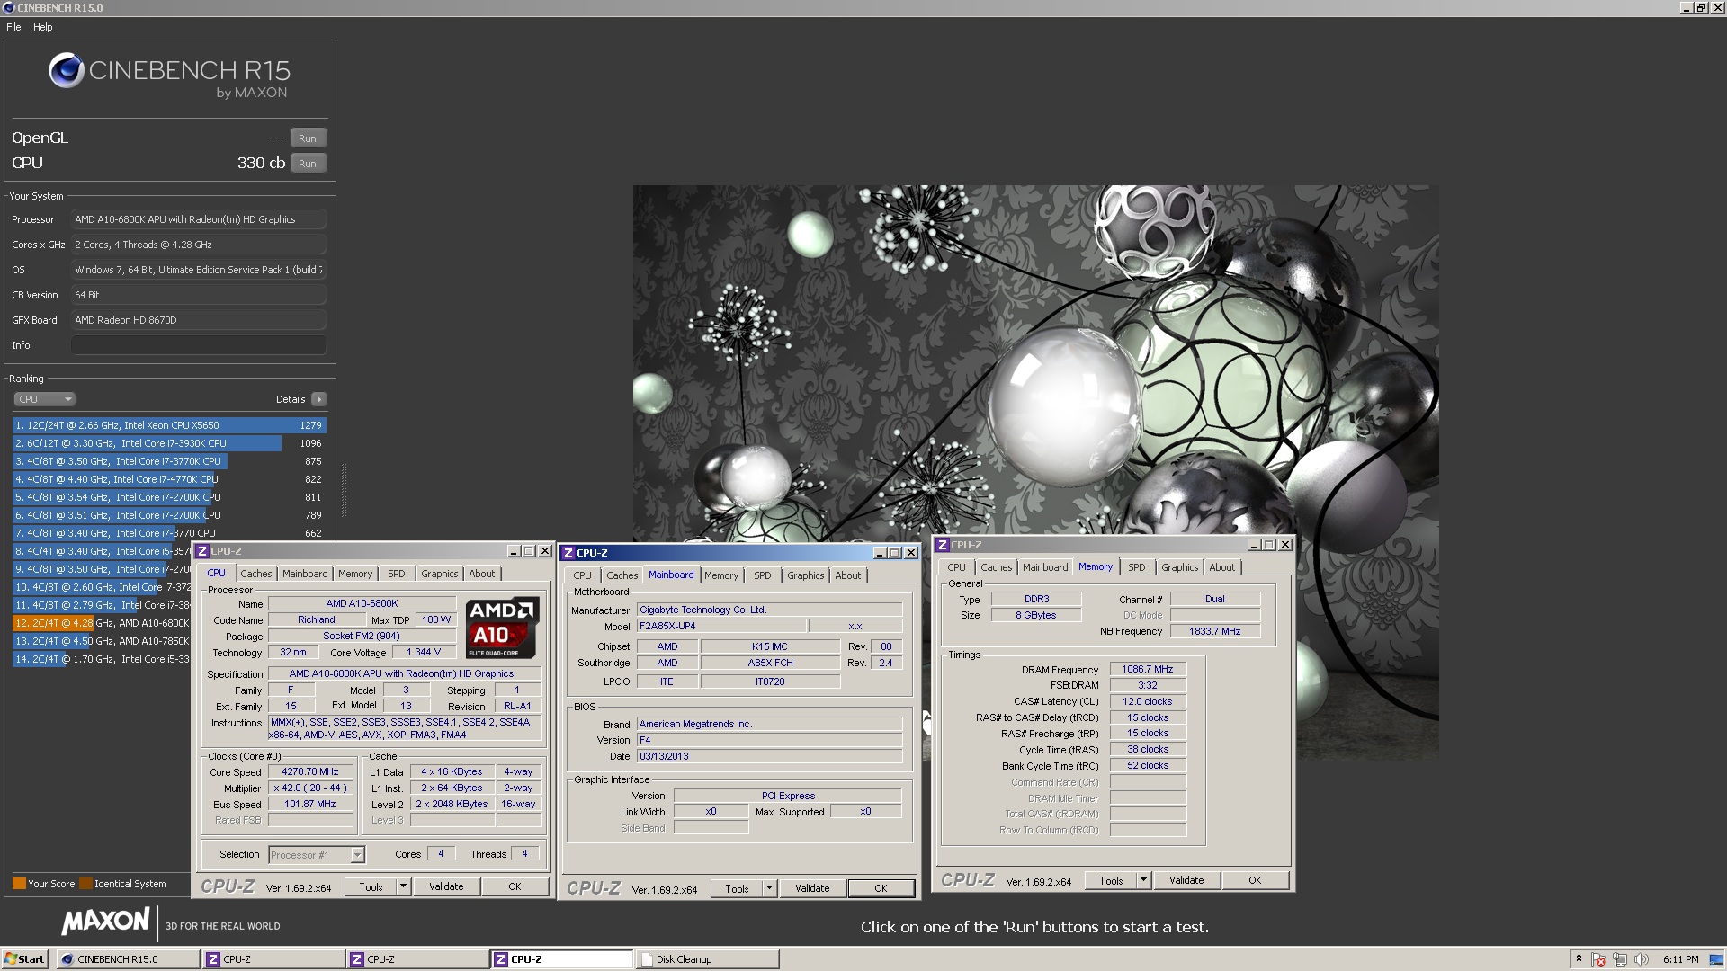Switch to CPU tab in middle CPU-Z window
Screen dimensions: 1727x971
(583, 575)
